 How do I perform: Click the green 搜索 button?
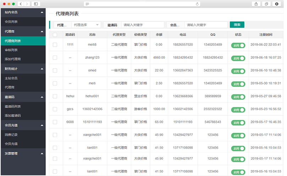[237, 25]
